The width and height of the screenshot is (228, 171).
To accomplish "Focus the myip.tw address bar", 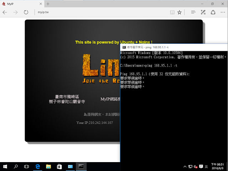I will [102, 12].
